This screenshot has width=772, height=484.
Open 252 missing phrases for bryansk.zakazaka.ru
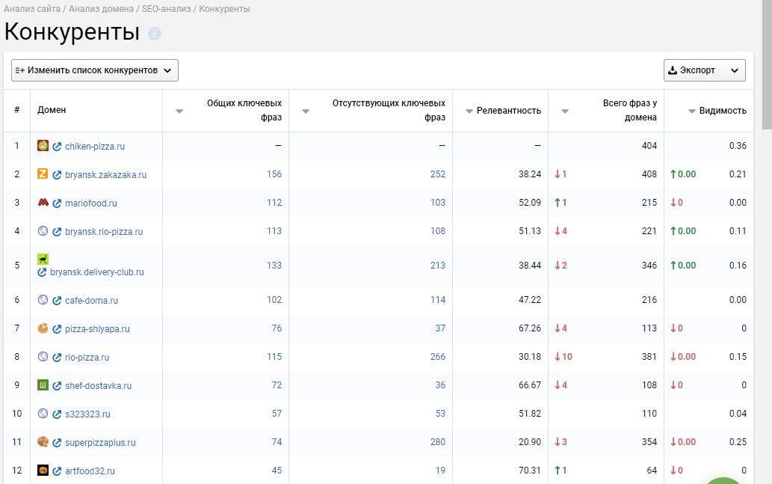pyautogui.click(x=438, y=174)
